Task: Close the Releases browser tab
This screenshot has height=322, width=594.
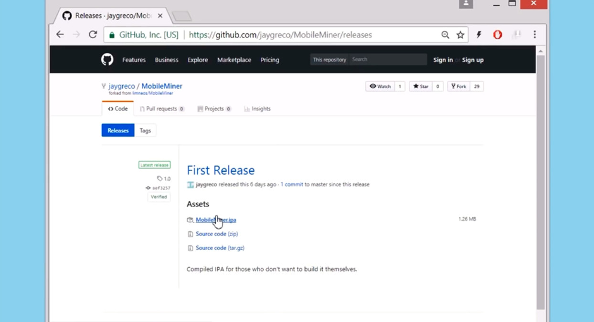Action: click(x=160, y=16)
